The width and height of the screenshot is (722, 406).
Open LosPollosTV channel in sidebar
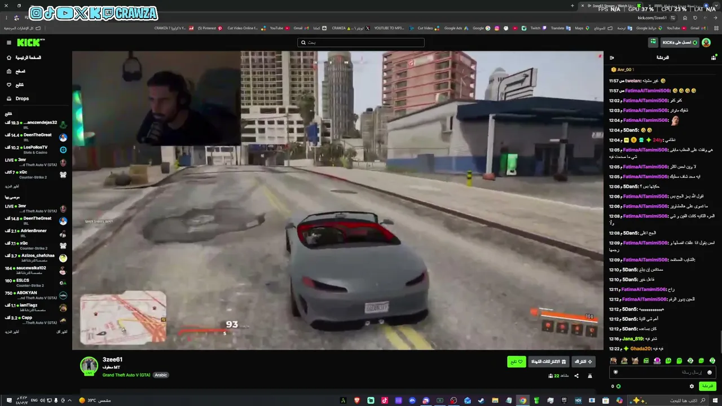[36, 149]
